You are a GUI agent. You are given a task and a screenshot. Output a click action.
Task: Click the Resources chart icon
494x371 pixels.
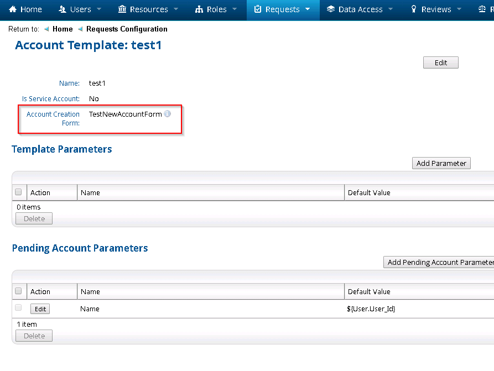tap(122, 9)
